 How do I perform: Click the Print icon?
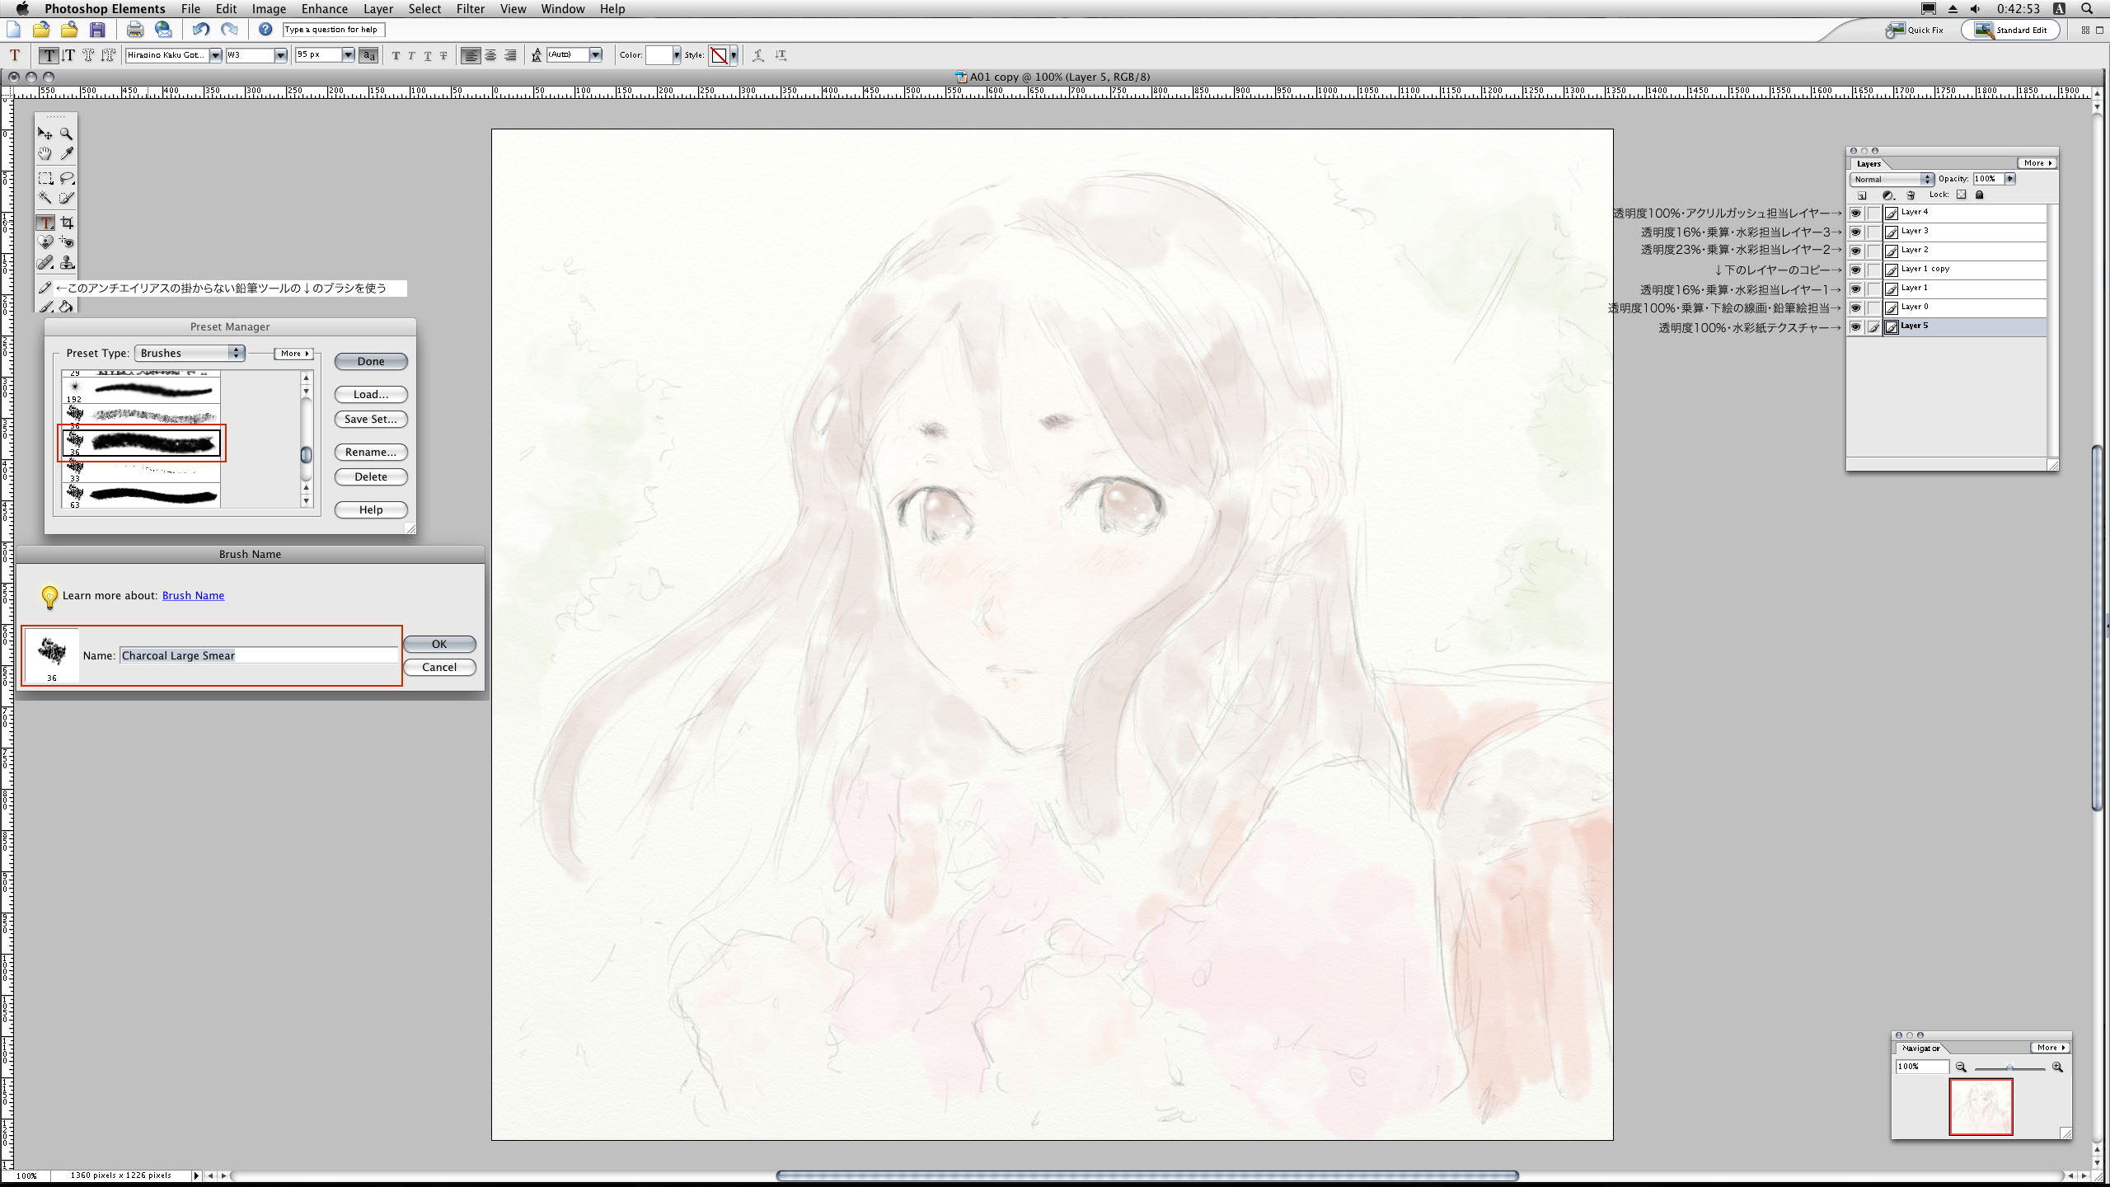click(x=135, y=30)
